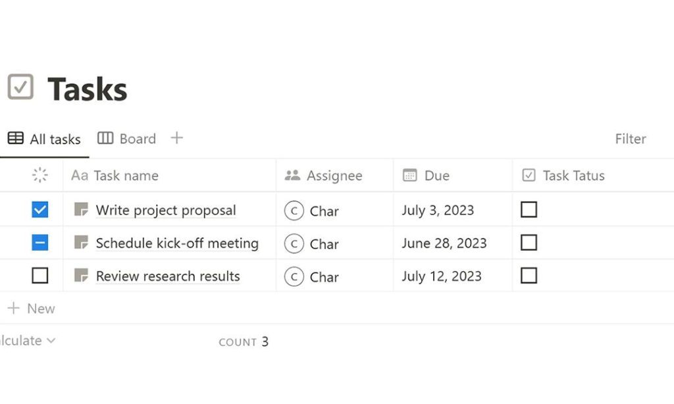Viewport: 674px width, 404px height.
Task: Open page icon for Schedule kick-off meeting
Action: click(x=81, y=242)
